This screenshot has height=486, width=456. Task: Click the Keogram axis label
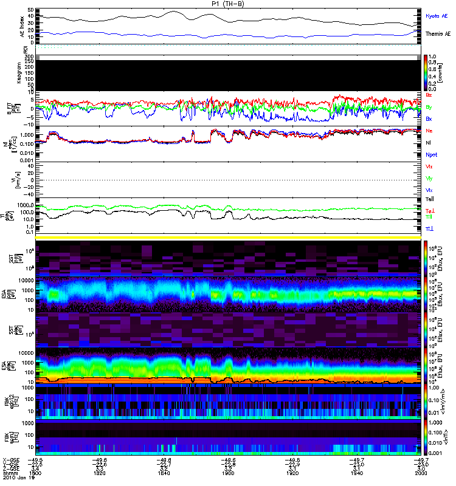point(19,72)
